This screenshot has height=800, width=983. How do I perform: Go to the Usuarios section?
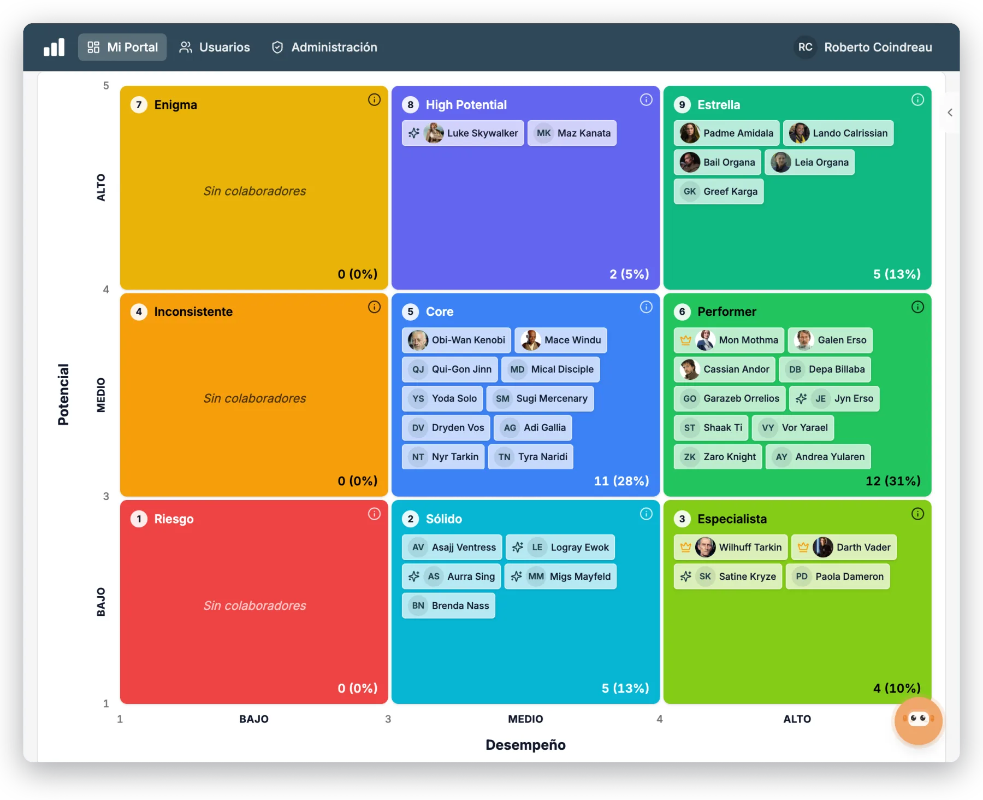pos(215,48)
